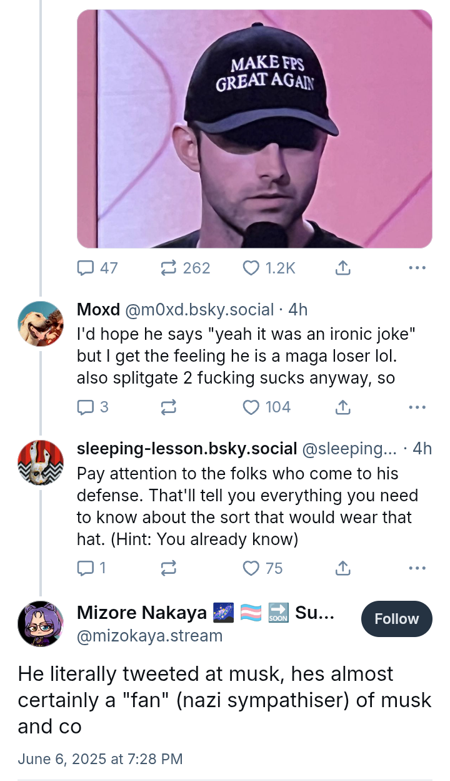Like the post with 1.2K likes

[x=251, y=268]
